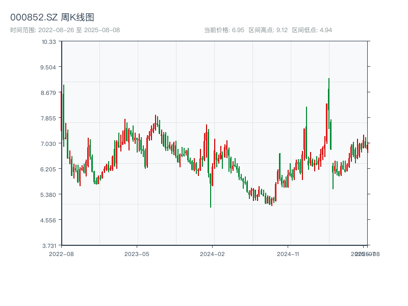Click the range low 区间低点: 4.94
This screenshot has width=408, height=306.
312,30
